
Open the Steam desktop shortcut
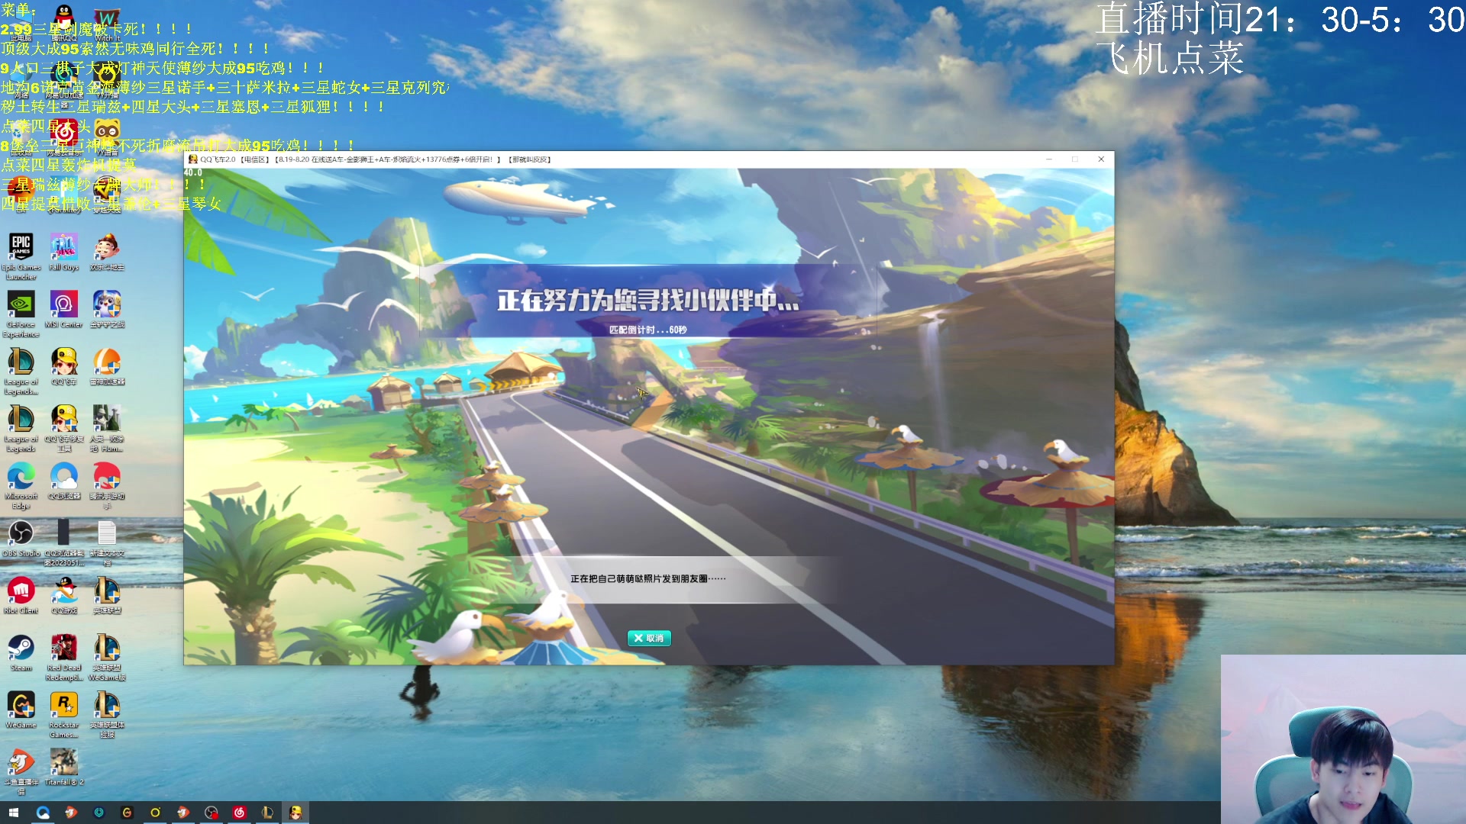tap(21, 652)
